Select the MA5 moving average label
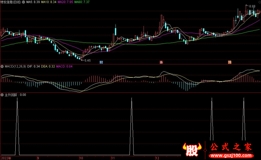The image size is (261, 160). 33,2
